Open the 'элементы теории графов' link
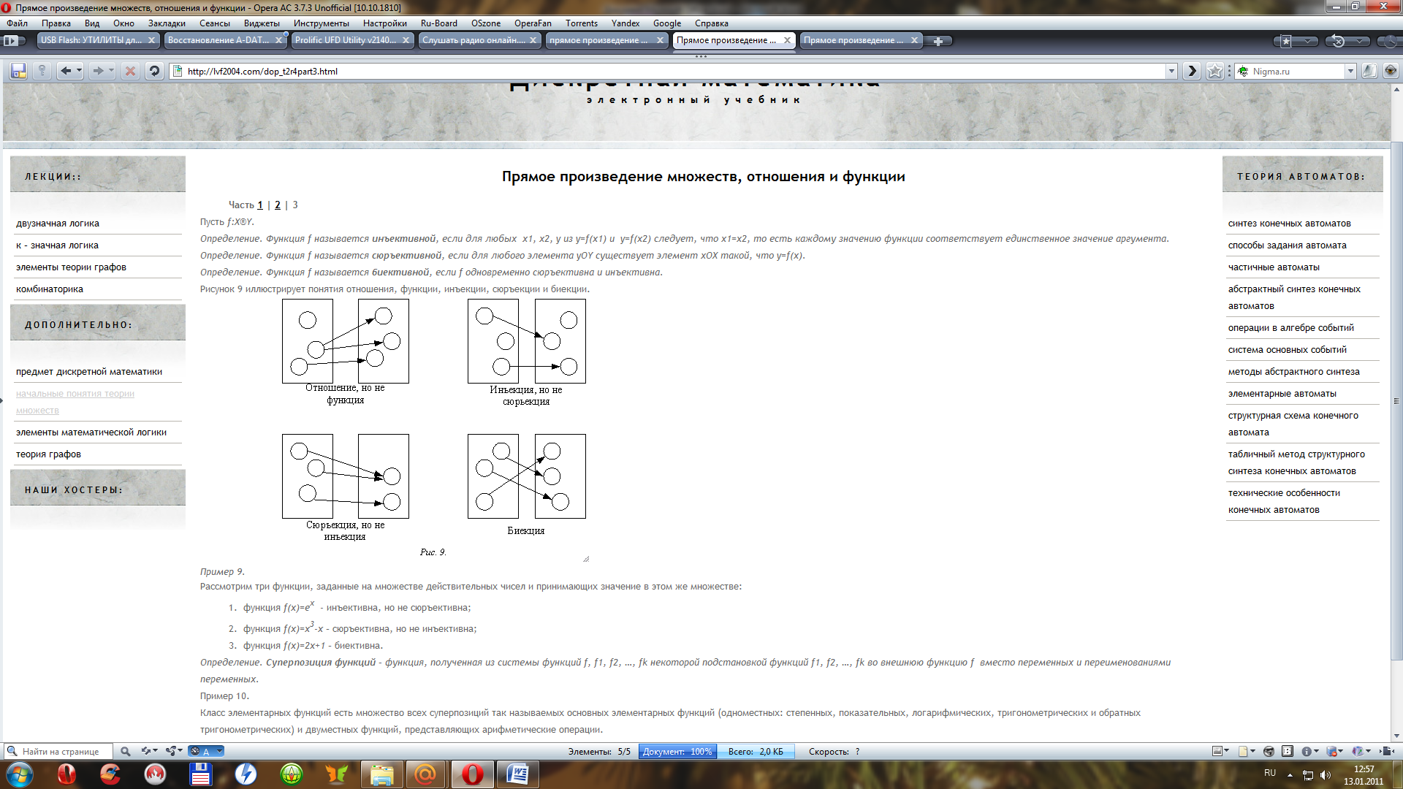 (x=71, y=267)
